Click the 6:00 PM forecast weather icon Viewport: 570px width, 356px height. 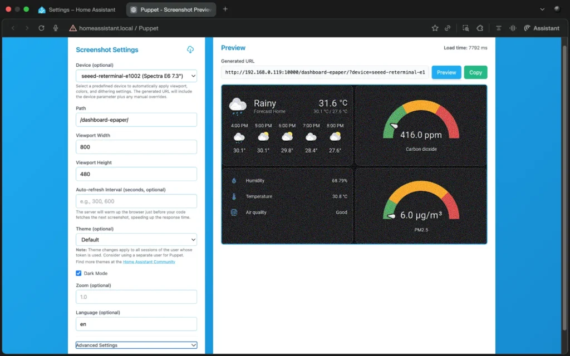click(287, 137)
